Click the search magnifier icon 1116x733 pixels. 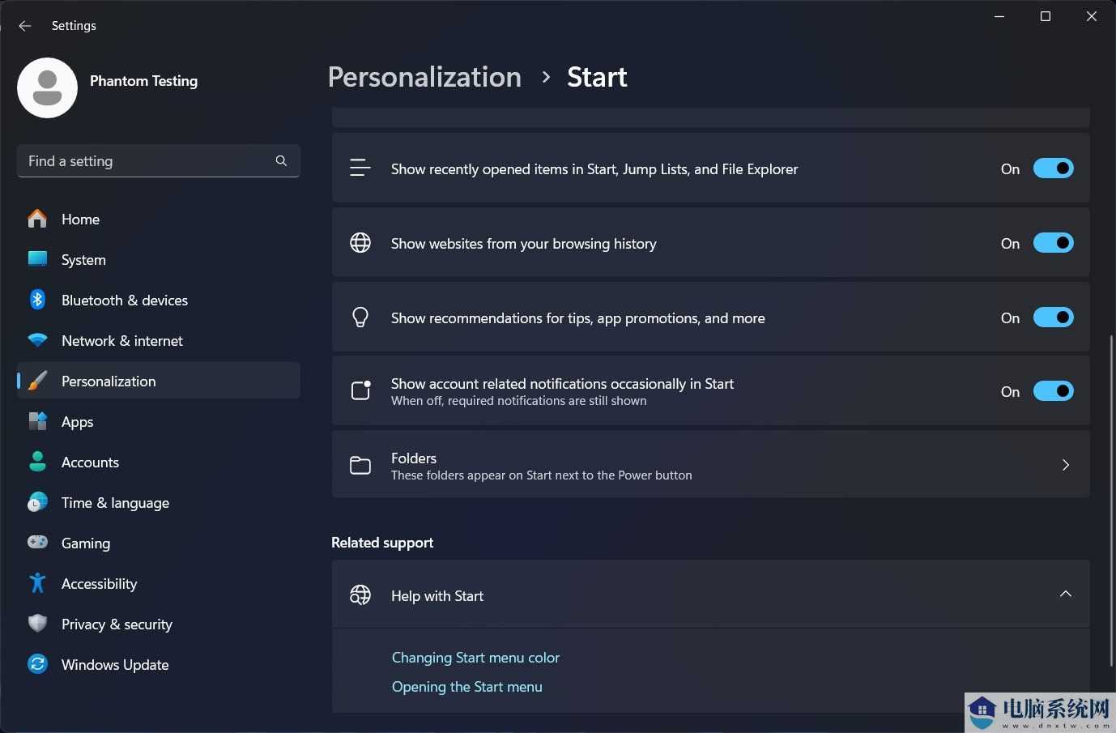(x=281, y=160)
